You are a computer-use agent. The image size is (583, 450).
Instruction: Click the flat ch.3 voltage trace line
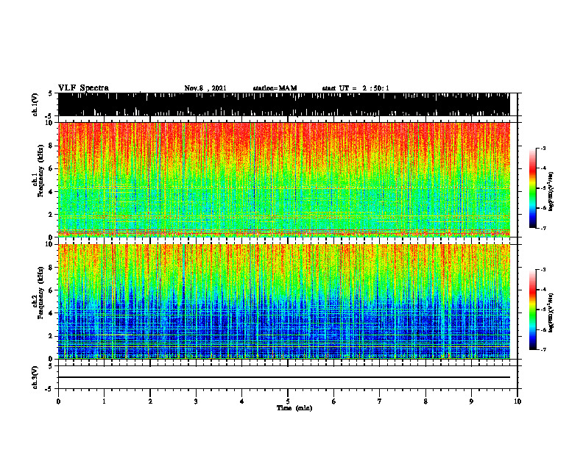(x=284, y=377)
